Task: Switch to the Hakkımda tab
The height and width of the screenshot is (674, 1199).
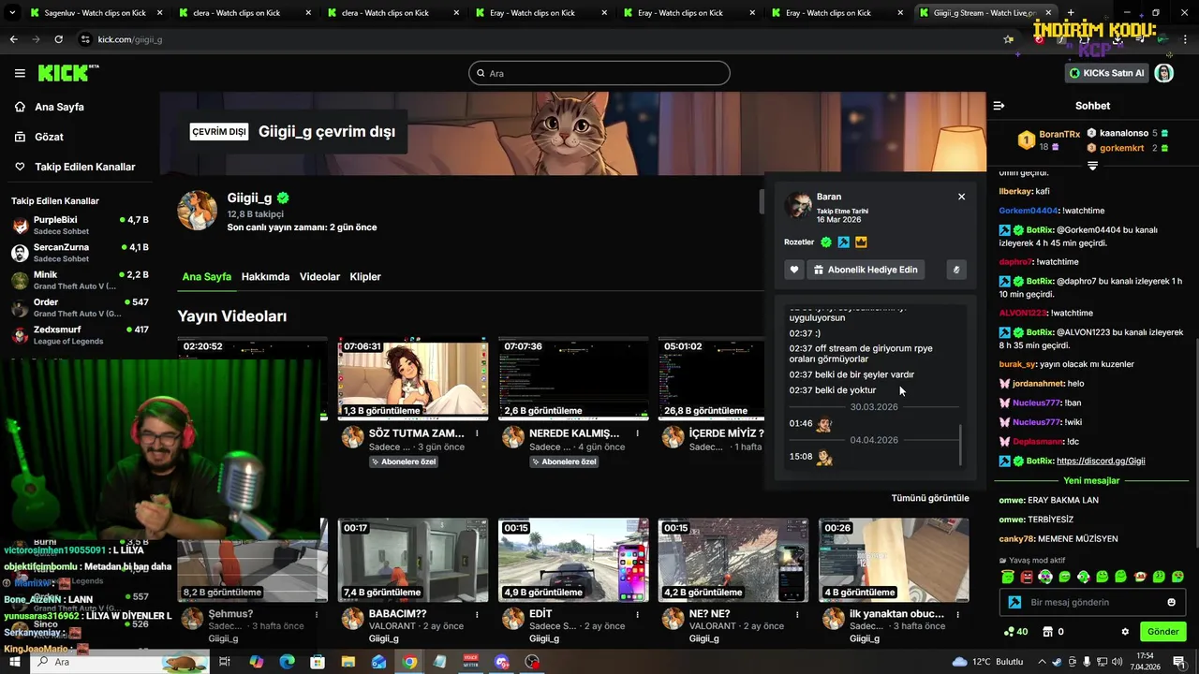Action: pyautogui.click(x=265, y=277)
